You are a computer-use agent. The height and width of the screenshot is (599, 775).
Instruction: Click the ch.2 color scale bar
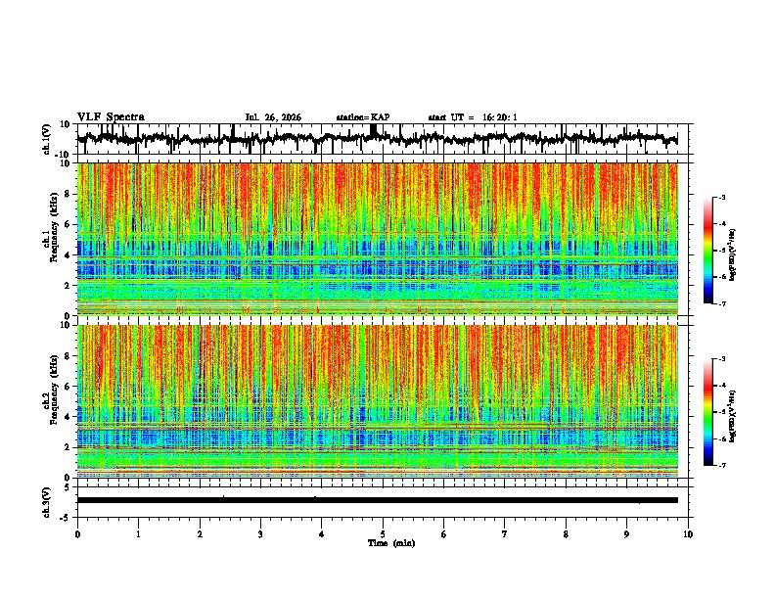[708, 412]
